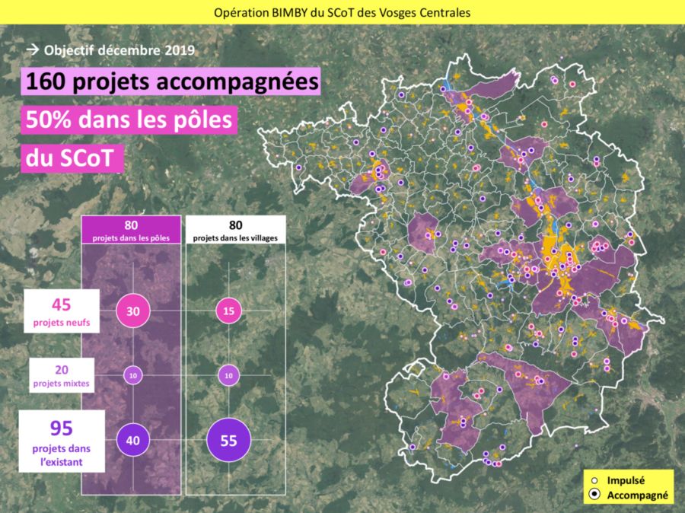Select the 'Accompagné' legend label
Image resolution: width=685 pixels, height=513 pixels.
637,495
